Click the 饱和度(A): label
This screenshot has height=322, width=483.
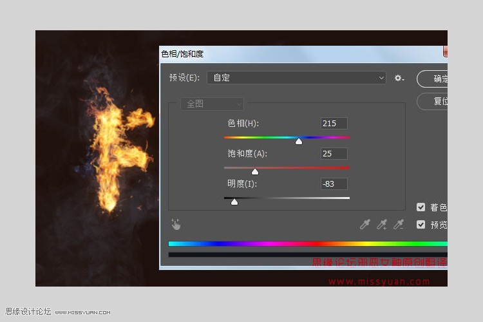[x=247, y=153]
